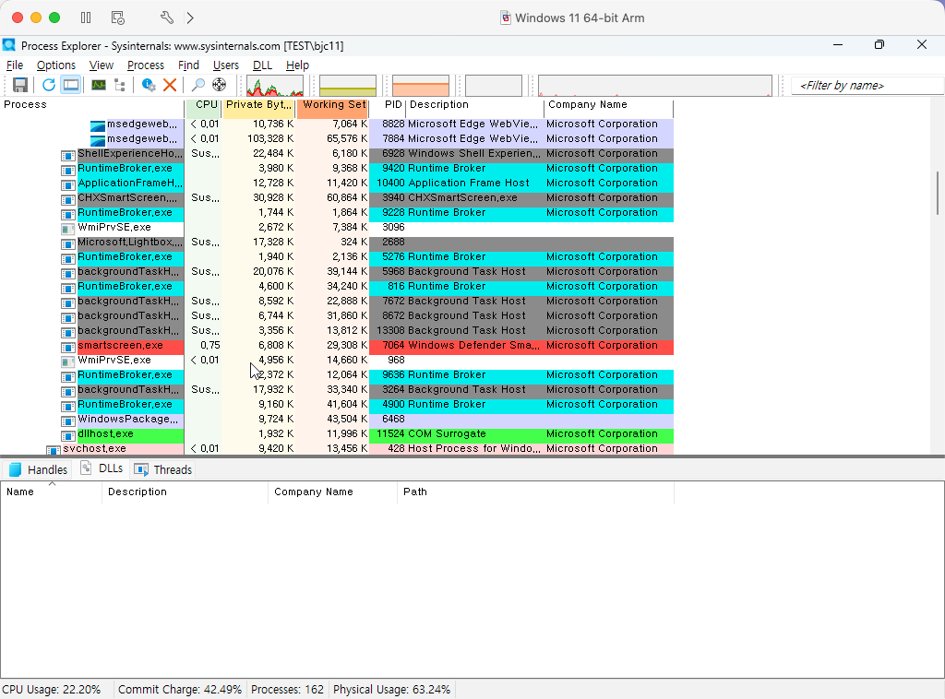Sort by Private Bytes column header
The height and width of the screenshot is (699, 945).
(x=258, y=105)
